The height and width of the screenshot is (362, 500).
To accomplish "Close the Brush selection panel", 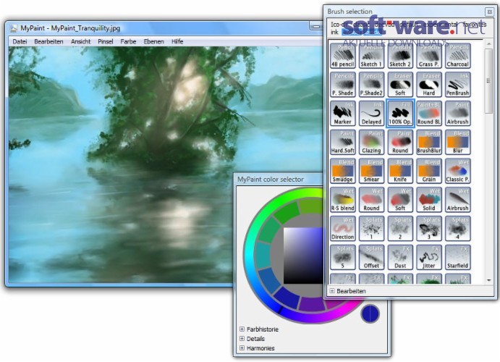I will [489, 12].
